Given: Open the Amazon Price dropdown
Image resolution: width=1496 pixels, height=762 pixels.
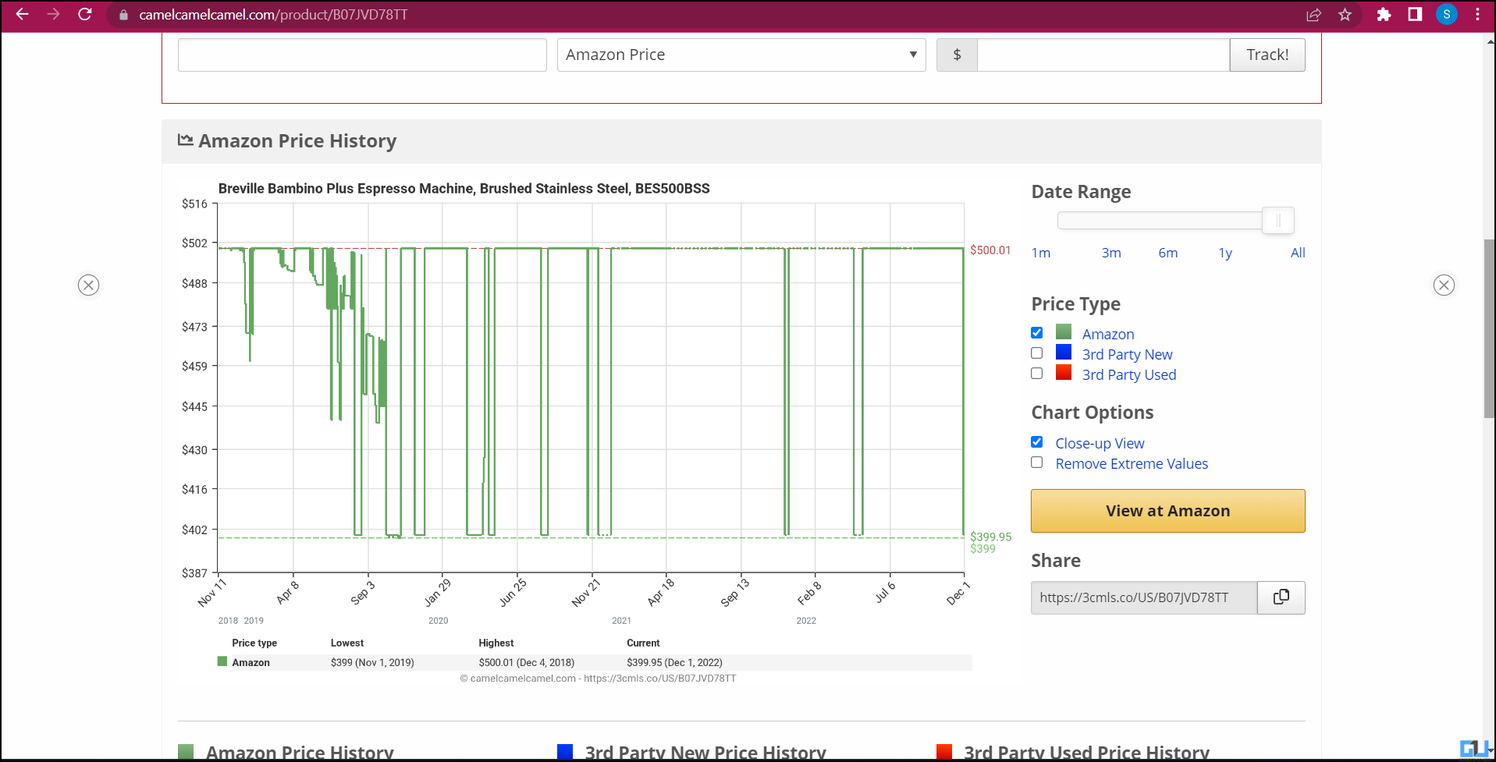Looking at the screenshot, I should tap(740, 55).
